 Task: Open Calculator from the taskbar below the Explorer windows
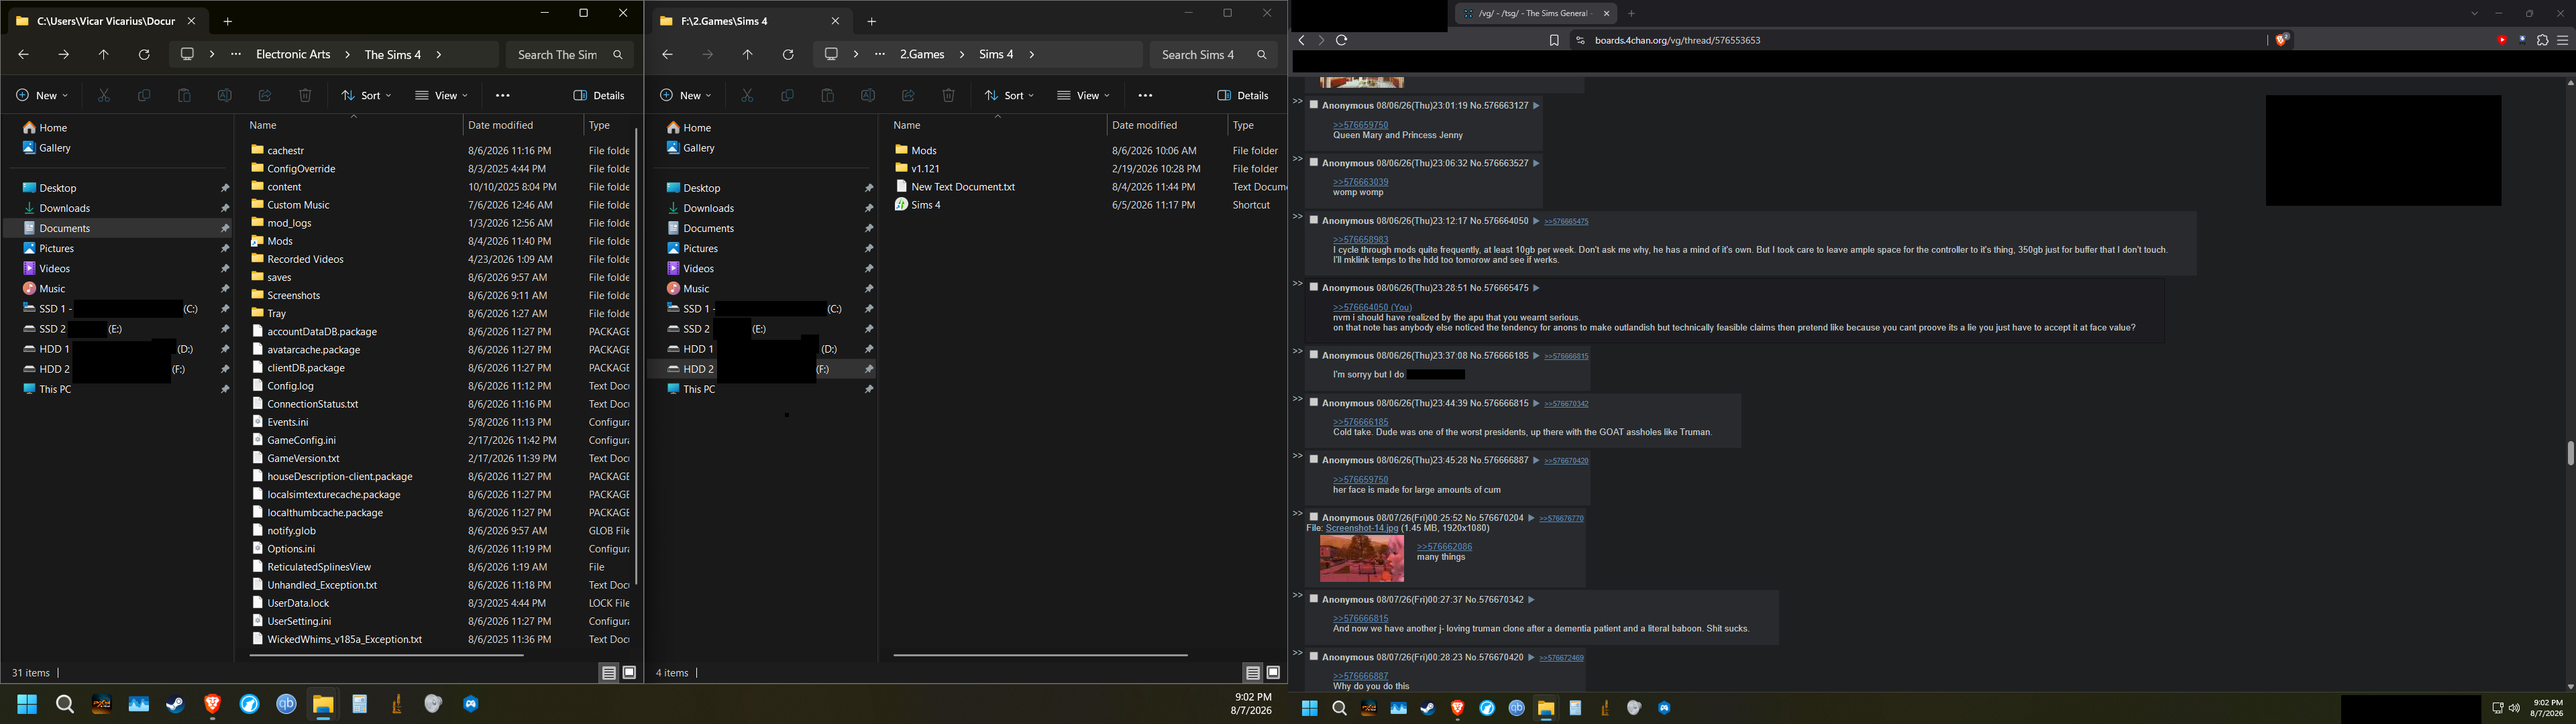360,704
